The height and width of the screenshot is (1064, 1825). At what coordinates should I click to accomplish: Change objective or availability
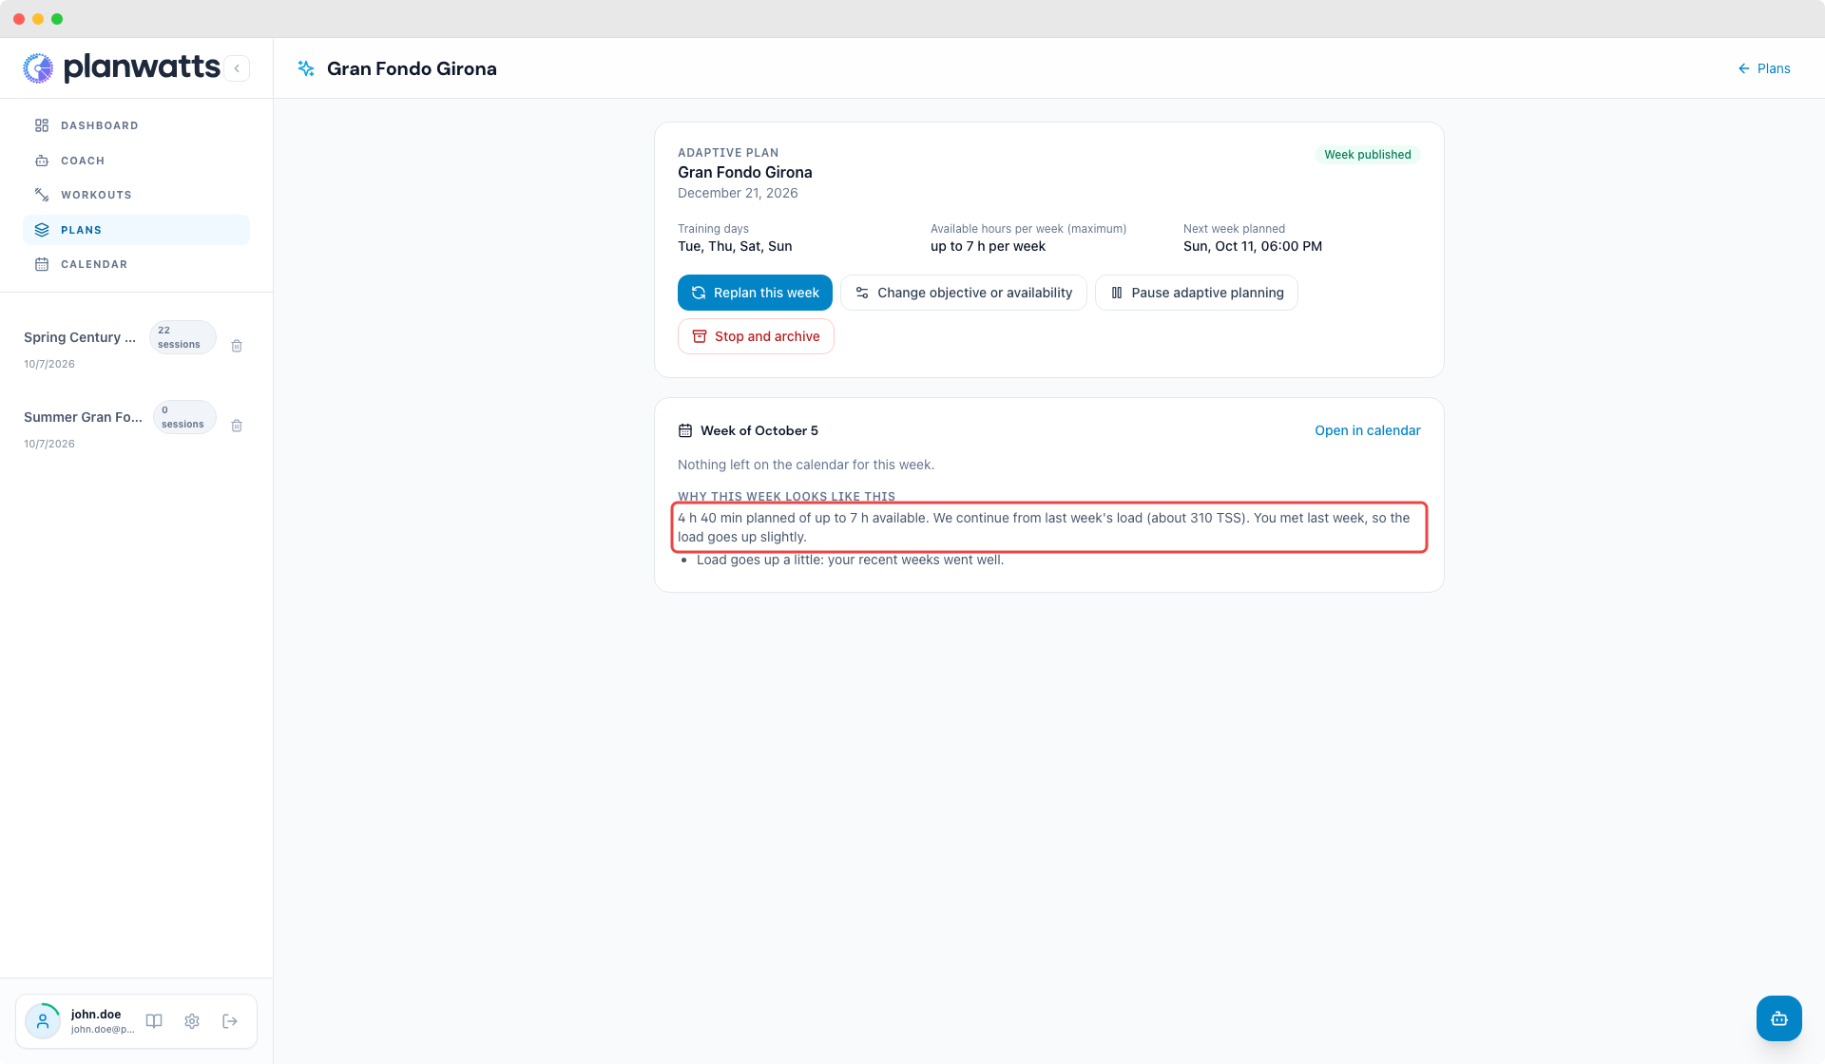pyautogui.click(x=963, y=293)
